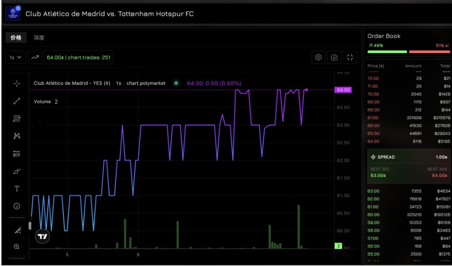Click the Champions League match logo
Viewport: 452px width, 266px height.
[13, 13]
